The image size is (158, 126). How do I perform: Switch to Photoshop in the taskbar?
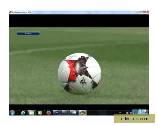point(57,113)
